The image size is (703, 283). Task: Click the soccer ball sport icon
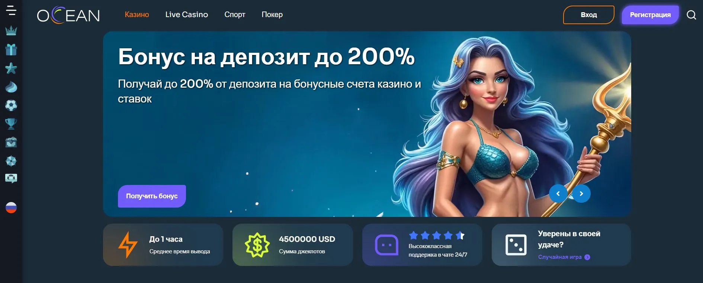11,105
